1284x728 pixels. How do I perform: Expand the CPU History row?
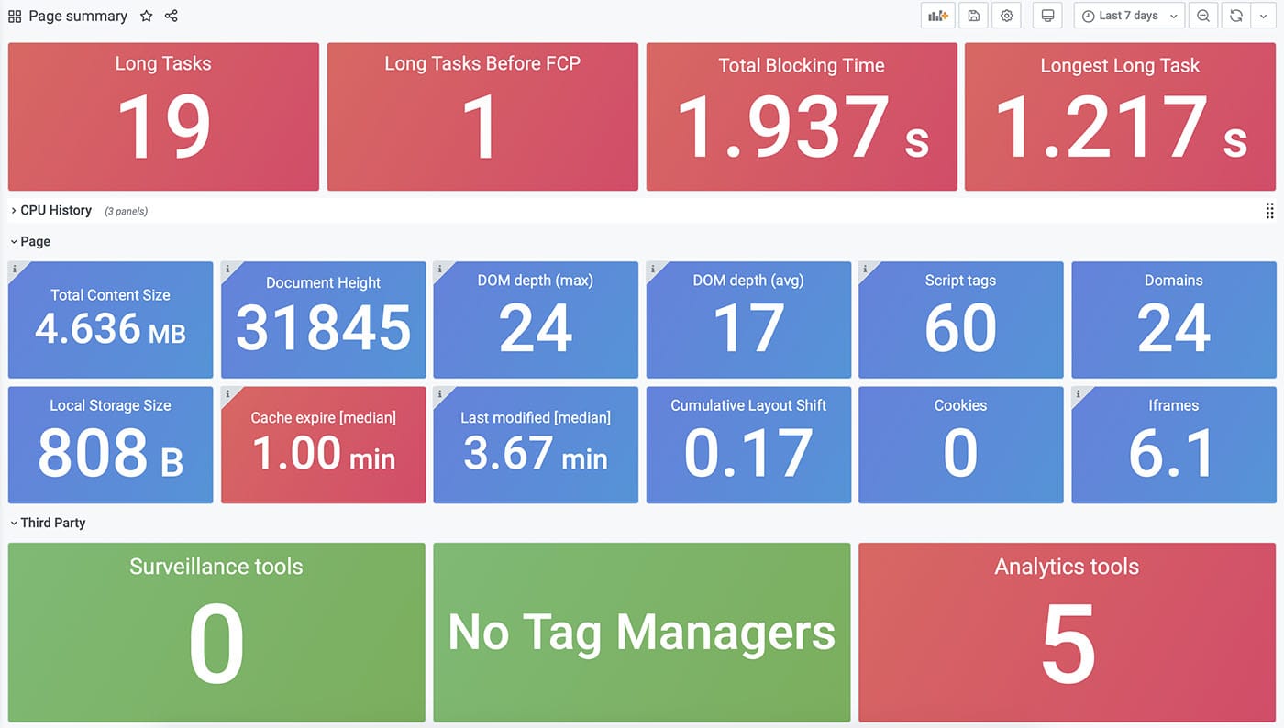pyautogui.click(x=55, y=211)
